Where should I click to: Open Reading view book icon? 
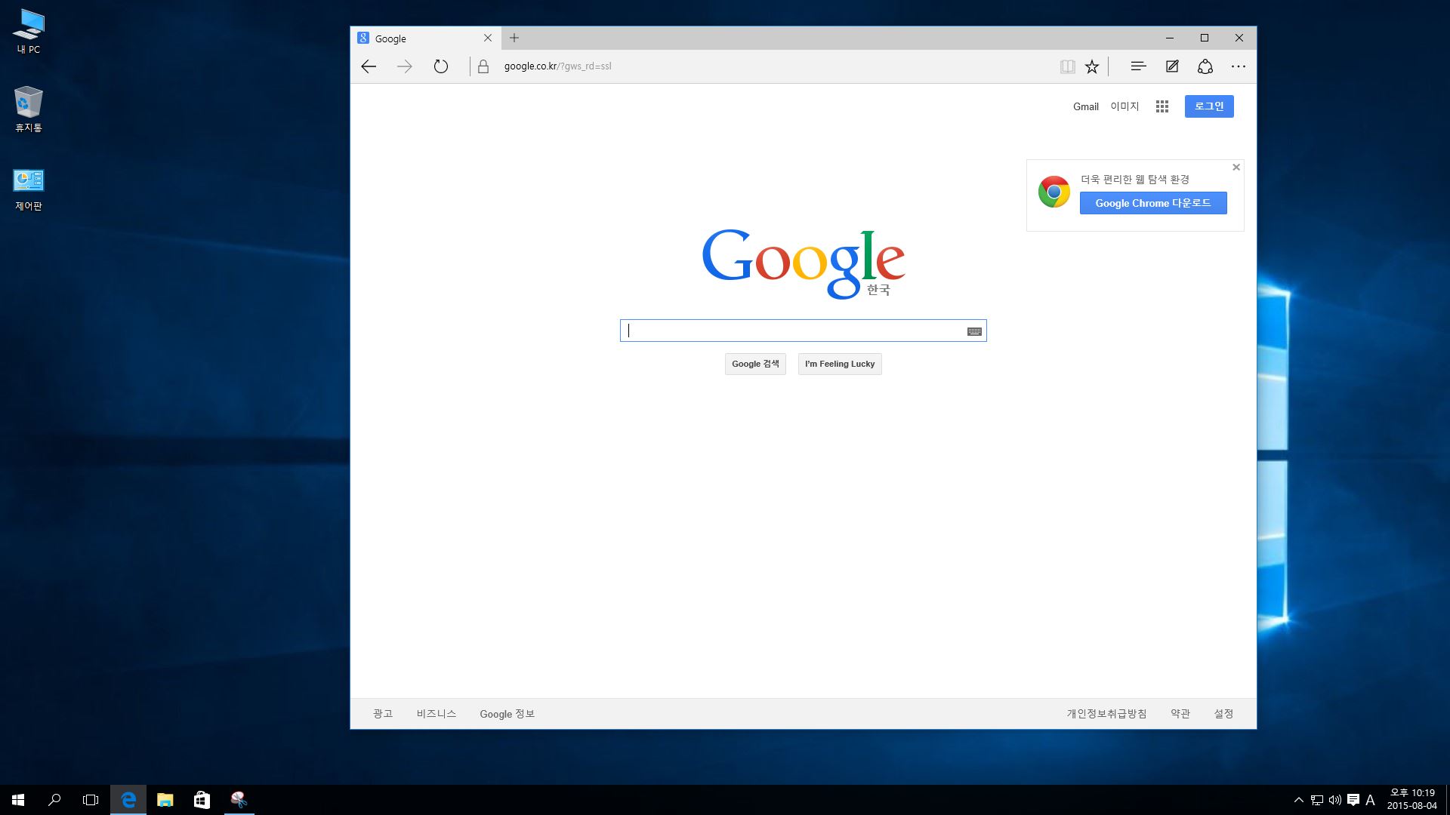1067,66
